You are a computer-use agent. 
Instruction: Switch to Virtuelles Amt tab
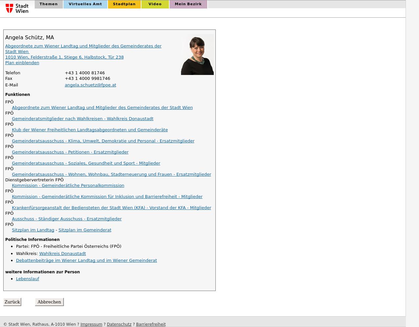pyautogui.click(x=85, y=4)
